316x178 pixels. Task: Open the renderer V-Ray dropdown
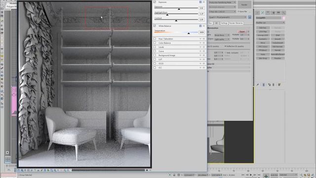222,12
